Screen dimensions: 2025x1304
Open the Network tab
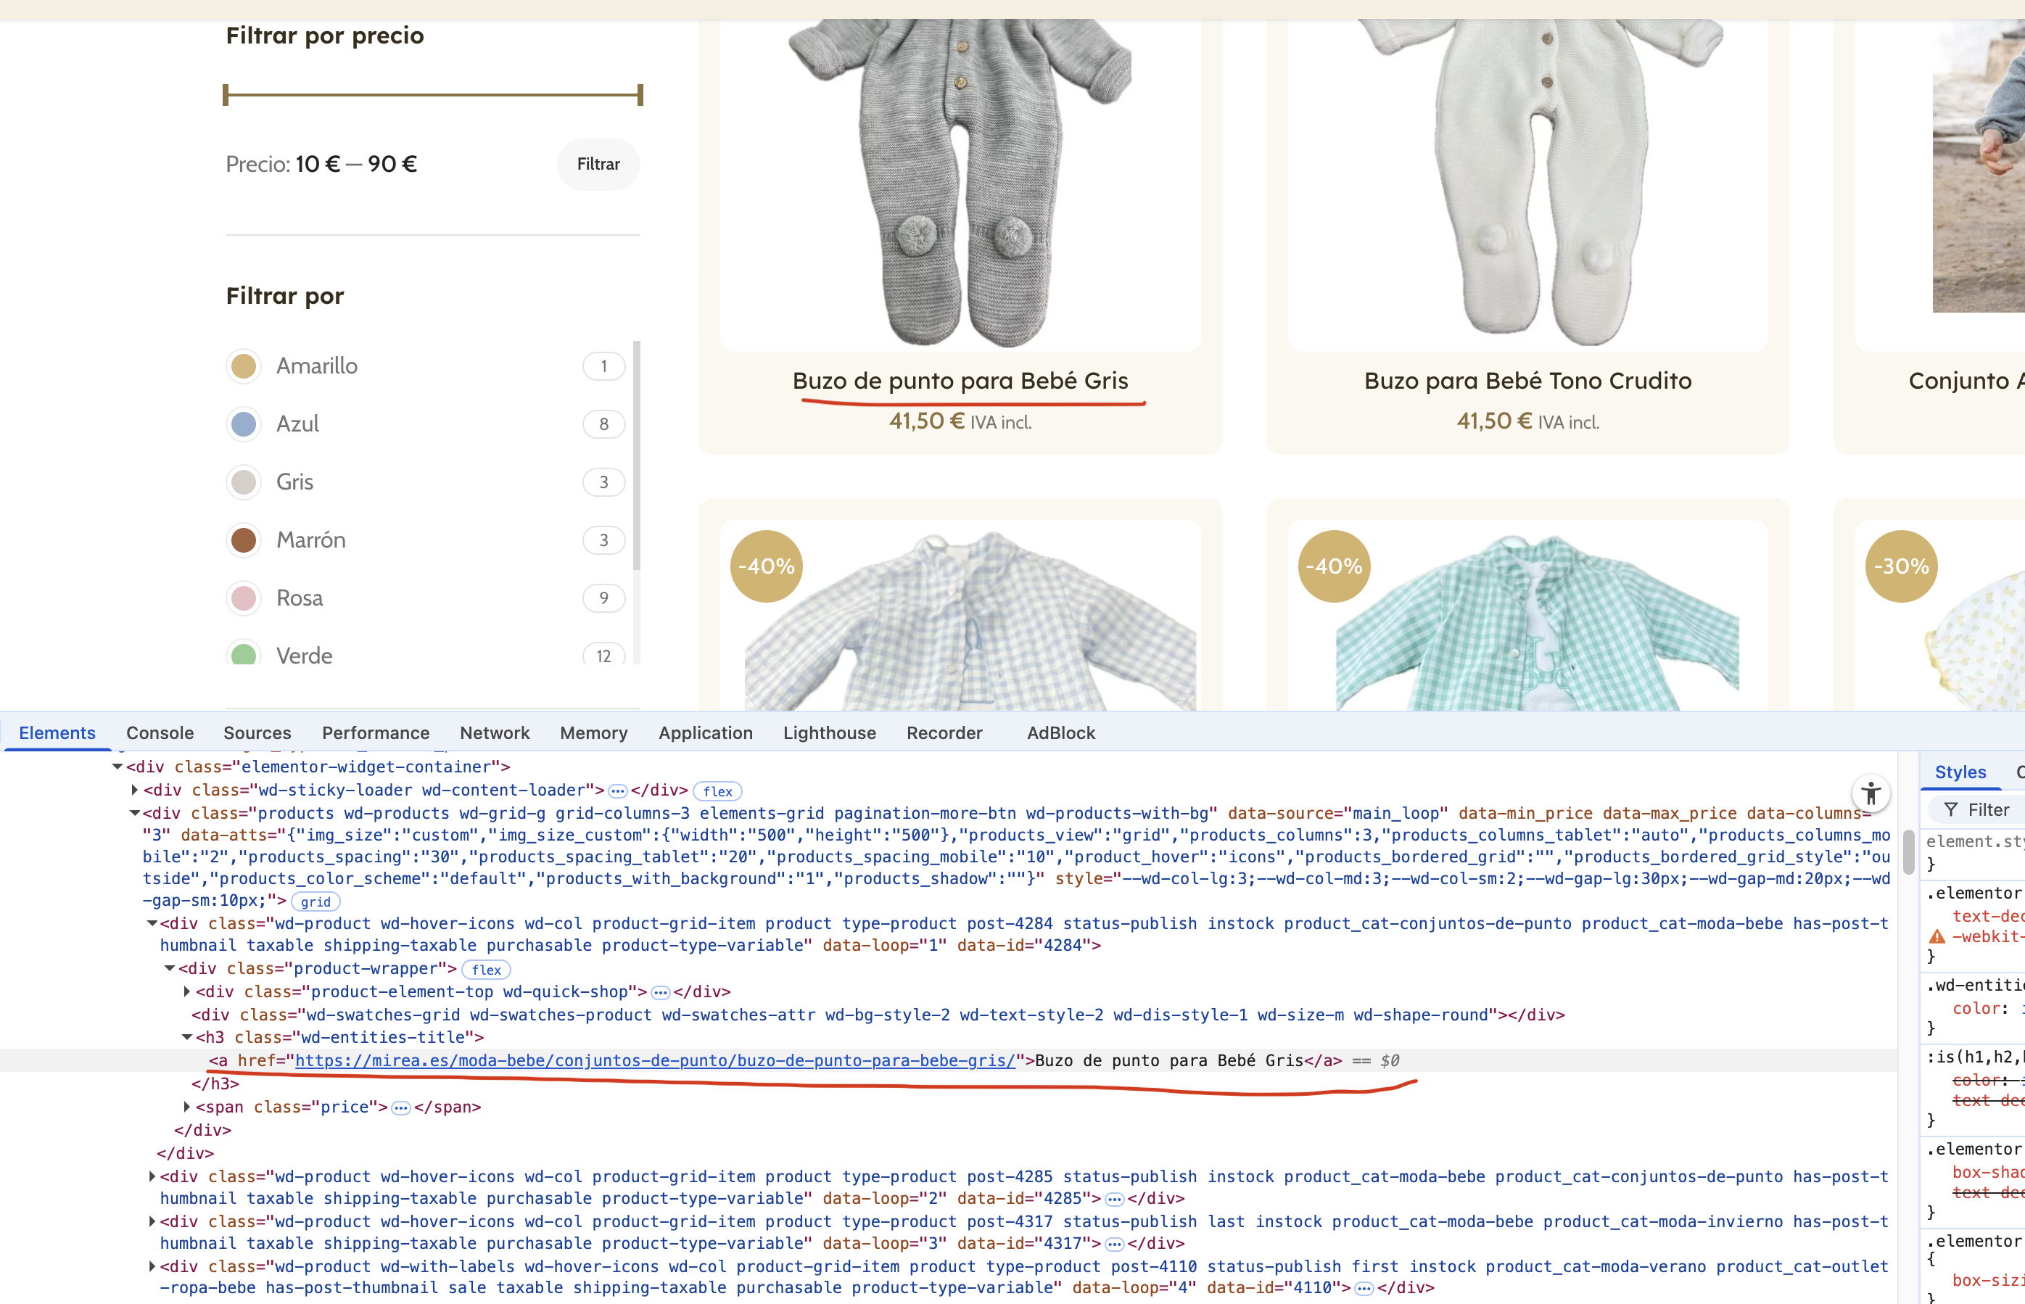(x=495, y=733)
